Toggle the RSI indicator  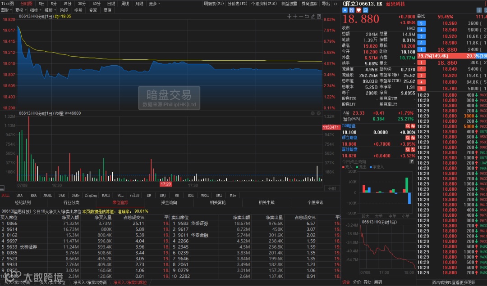(x=191, y=195)
